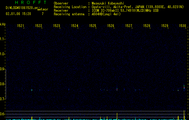Click the gray frequency range bracket at left
The height and width of the screenshot is (120, 189).
pos(6,84)
